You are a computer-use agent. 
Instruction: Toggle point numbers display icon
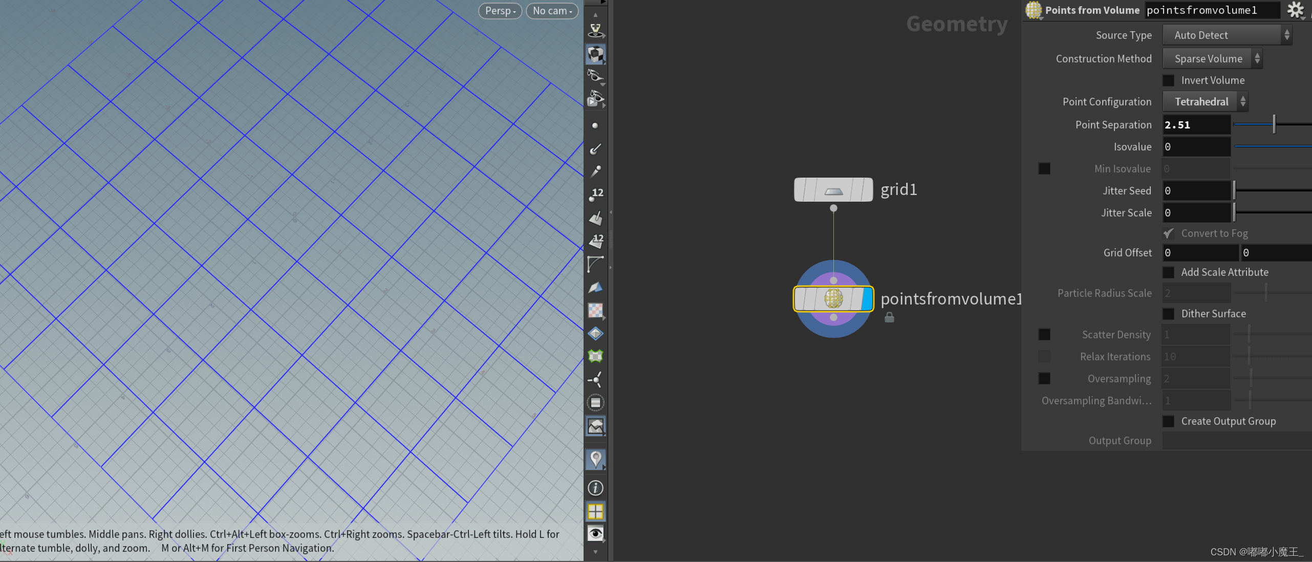coord(595,194)
